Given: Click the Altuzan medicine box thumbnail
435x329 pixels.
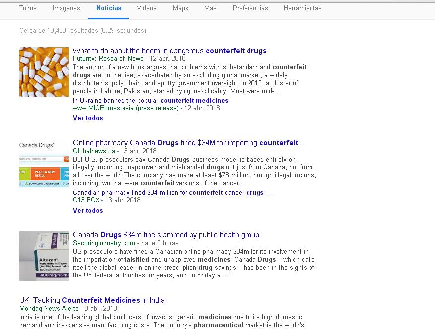Looking at the screenshot, I should (44, 256).
